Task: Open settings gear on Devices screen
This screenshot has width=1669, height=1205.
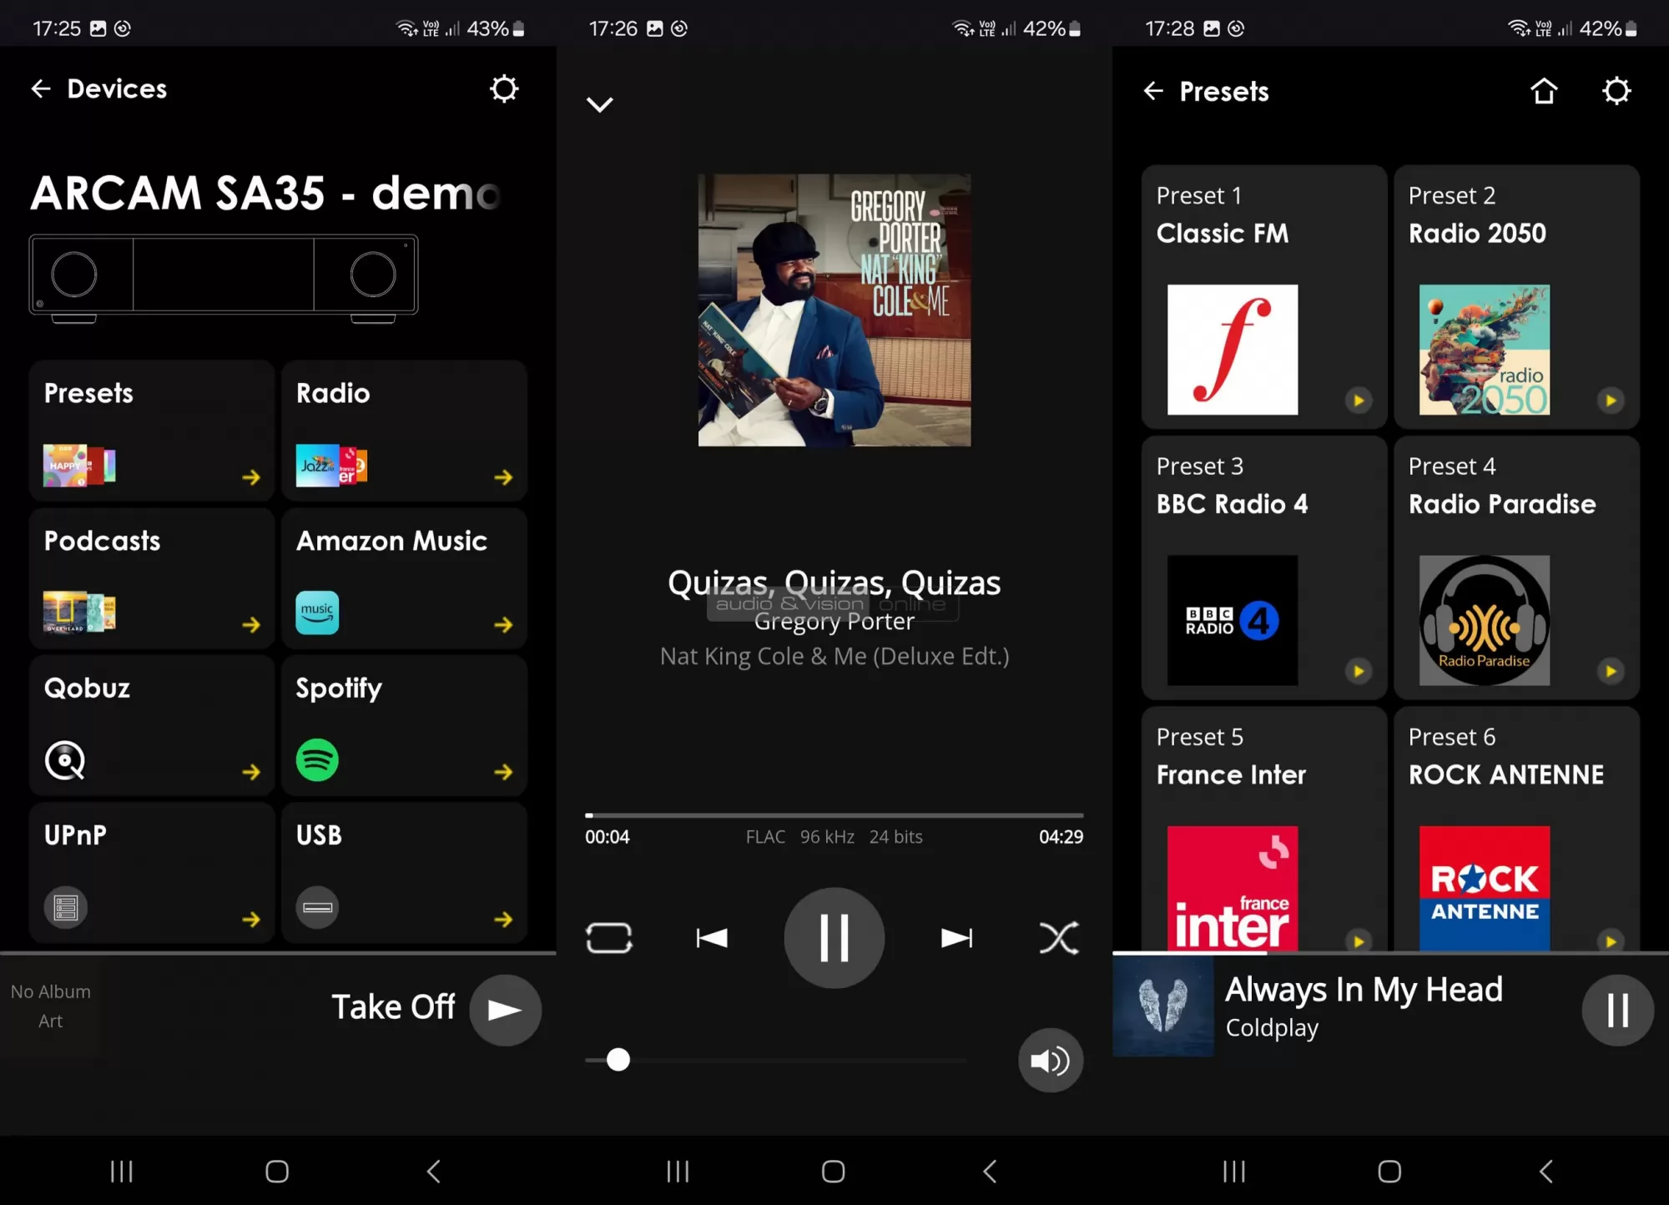Action: [504, 88]
